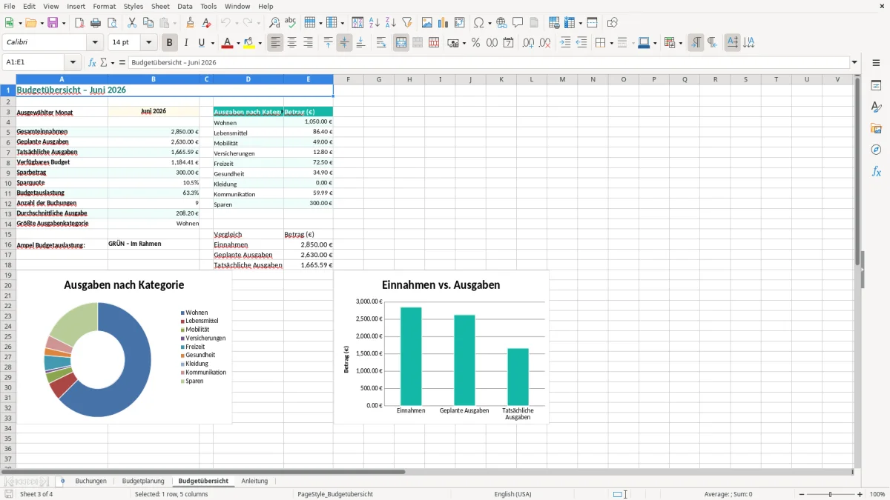Viewport: 890px width, 500px height.
Task: Expand the font size dropdown
Action: (x=148, y=43)
